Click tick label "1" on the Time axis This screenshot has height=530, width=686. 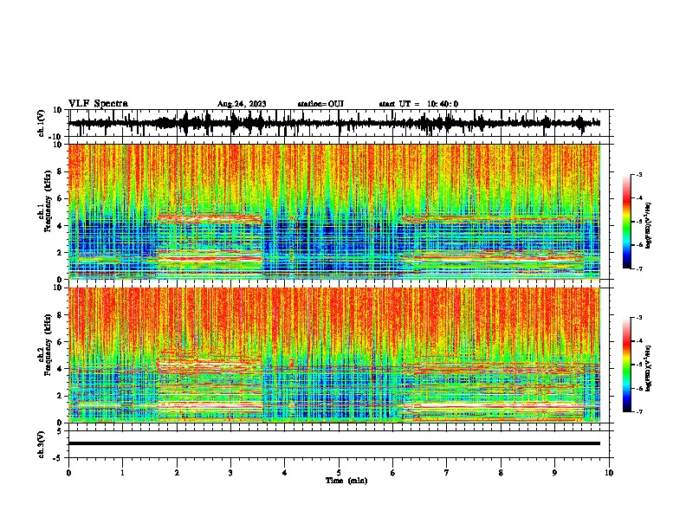point(122,473)
